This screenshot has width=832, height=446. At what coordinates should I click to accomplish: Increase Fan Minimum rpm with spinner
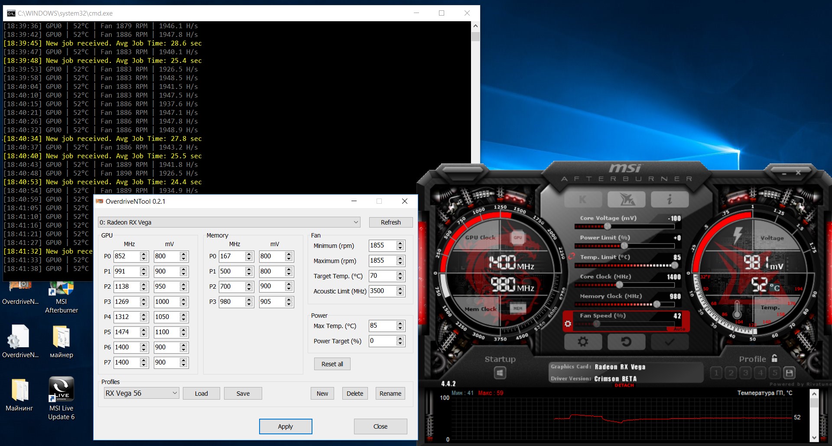tap(400, 243)
